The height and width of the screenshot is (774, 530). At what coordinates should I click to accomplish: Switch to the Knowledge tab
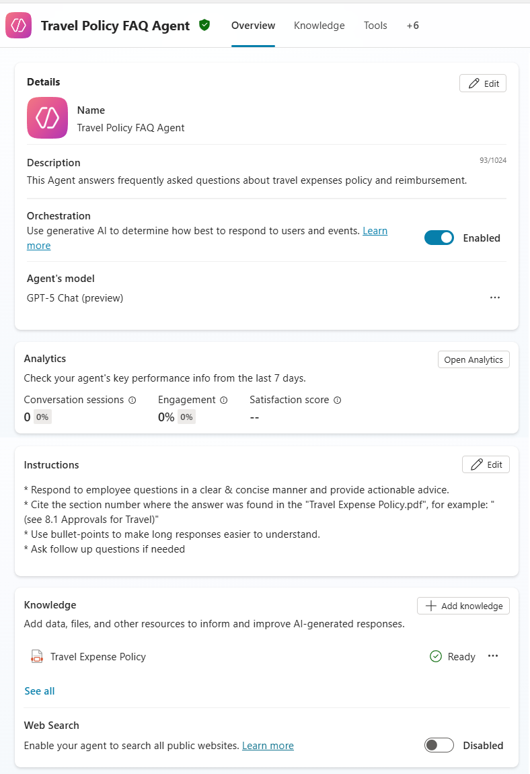[x=319, y=26]
